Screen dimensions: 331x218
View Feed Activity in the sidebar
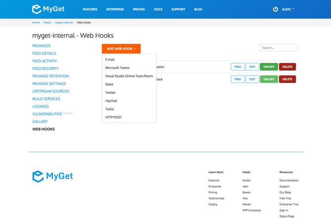click(44, 61)
